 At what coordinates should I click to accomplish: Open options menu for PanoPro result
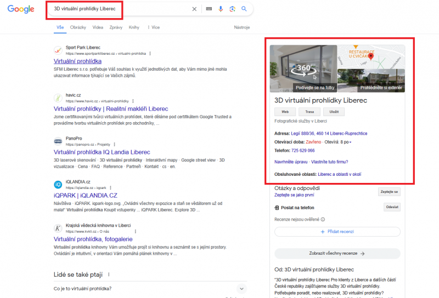tap(115, 144)
